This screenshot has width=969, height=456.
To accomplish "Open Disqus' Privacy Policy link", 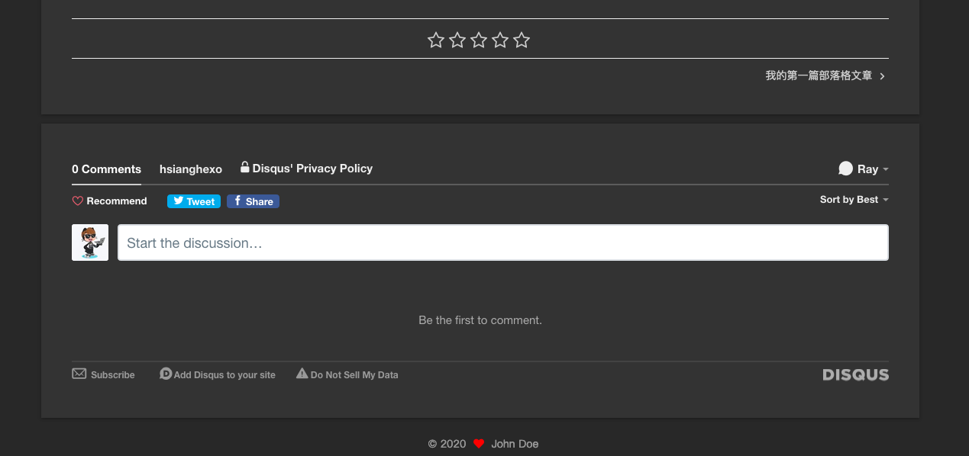I will point(306,169).
